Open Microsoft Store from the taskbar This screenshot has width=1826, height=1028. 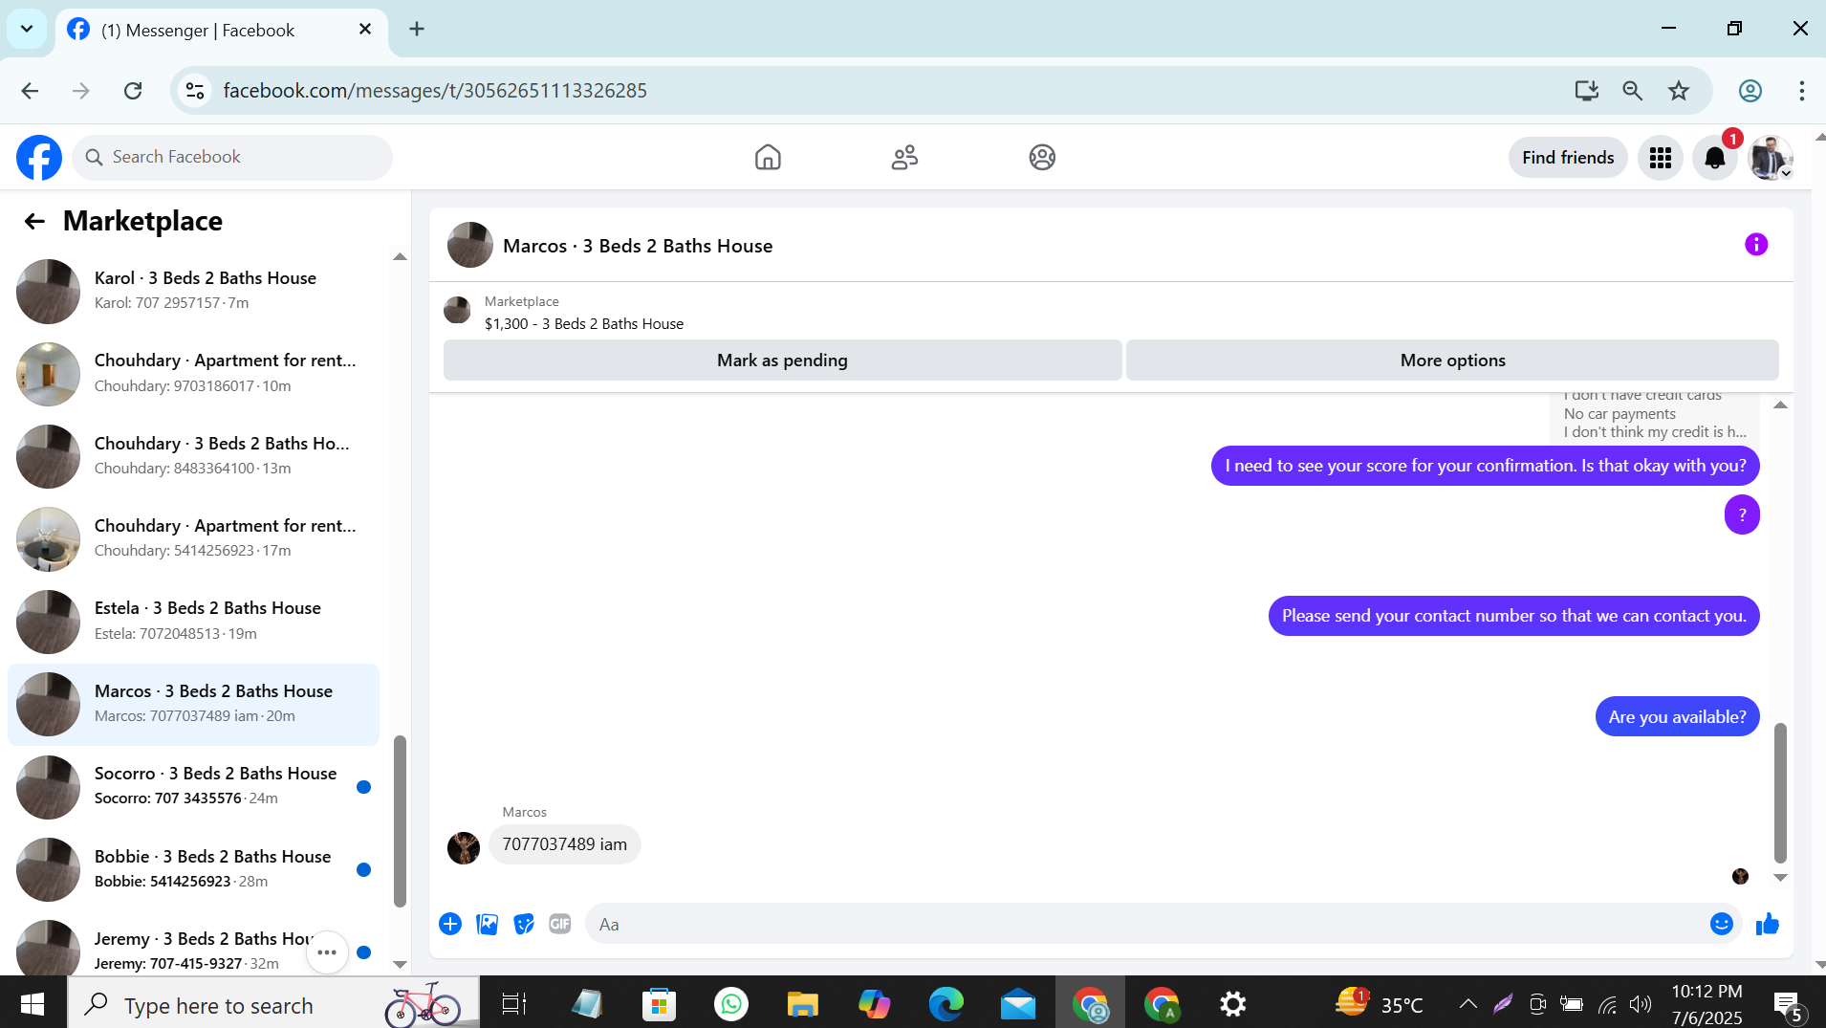coord(660,1004)
